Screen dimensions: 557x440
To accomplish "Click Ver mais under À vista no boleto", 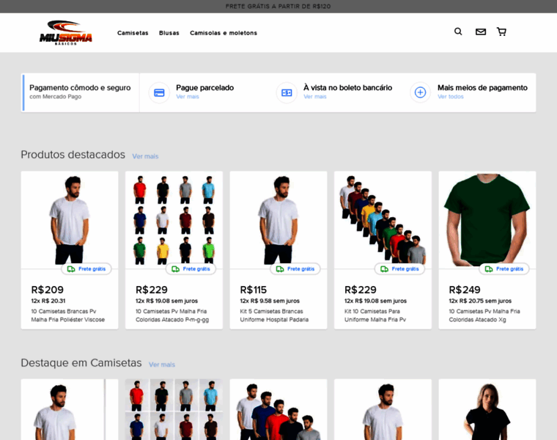I will tap(314, 97).
